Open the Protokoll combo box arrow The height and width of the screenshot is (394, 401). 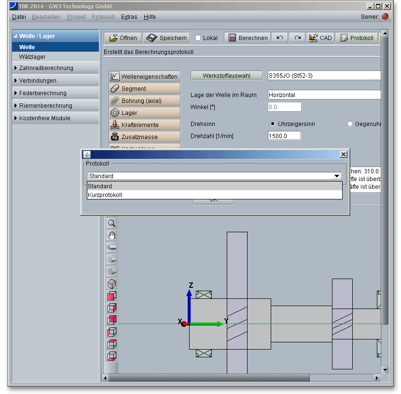[x=337, y=176]
